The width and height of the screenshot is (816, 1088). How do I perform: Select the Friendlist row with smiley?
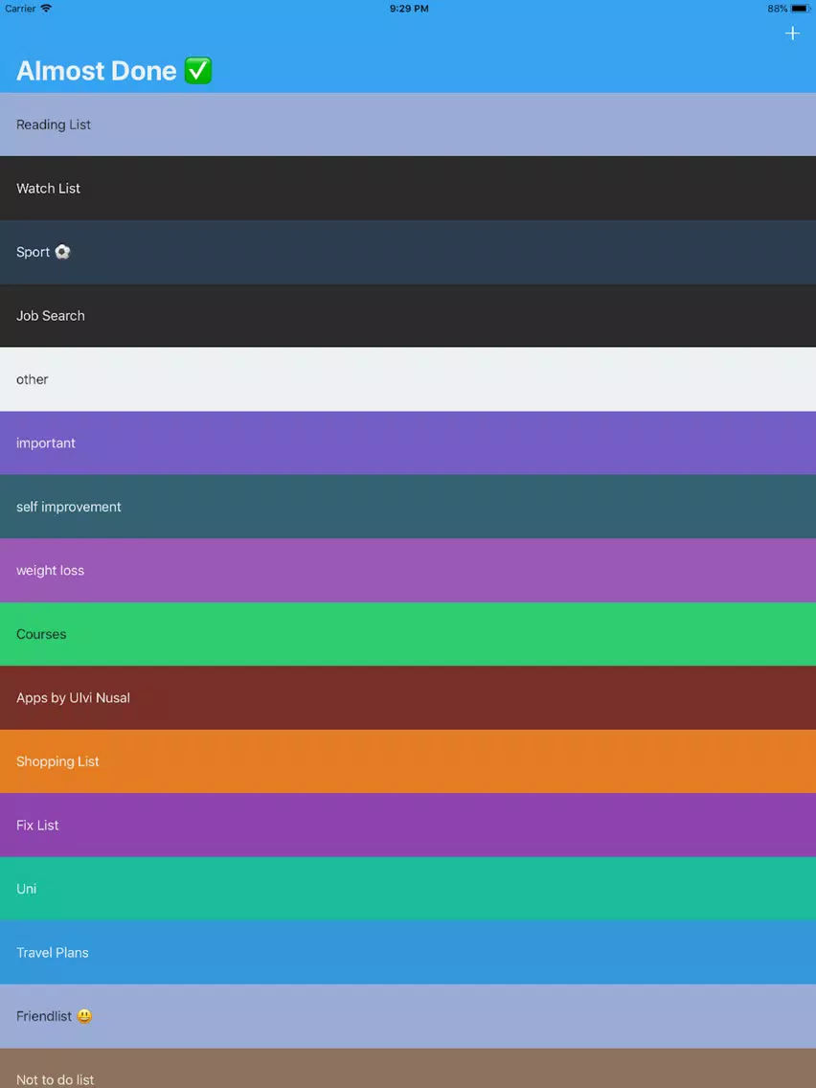click(408, 1016)
